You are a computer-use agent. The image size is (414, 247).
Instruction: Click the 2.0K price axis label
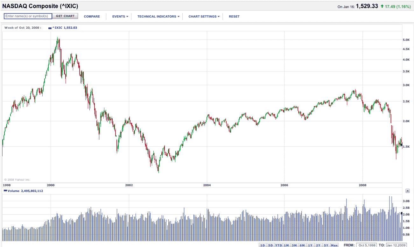click(x=406, y=121)
